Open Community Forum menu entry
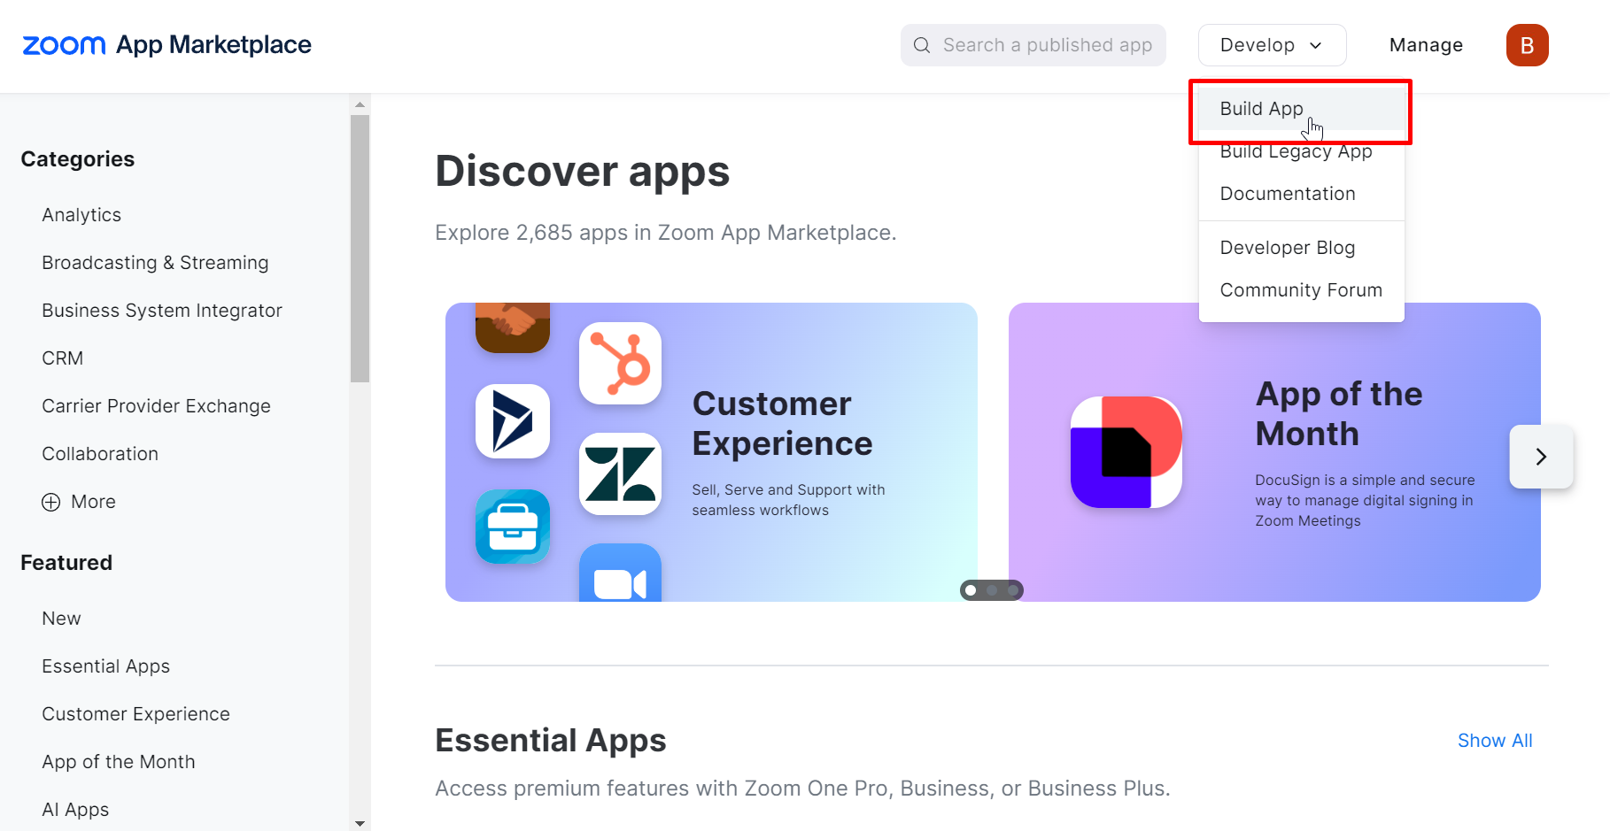 [1300, 290]
